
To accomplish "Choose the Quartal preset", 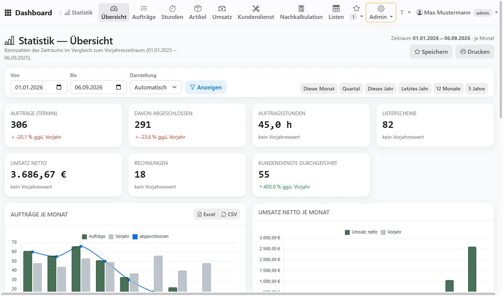I will coord(351,89).
